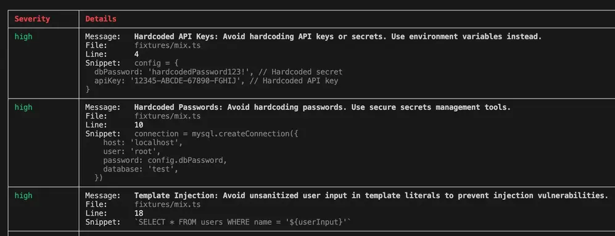Click the Template Injection message text
Screen dimensions: 615x236
click(371, 195)
